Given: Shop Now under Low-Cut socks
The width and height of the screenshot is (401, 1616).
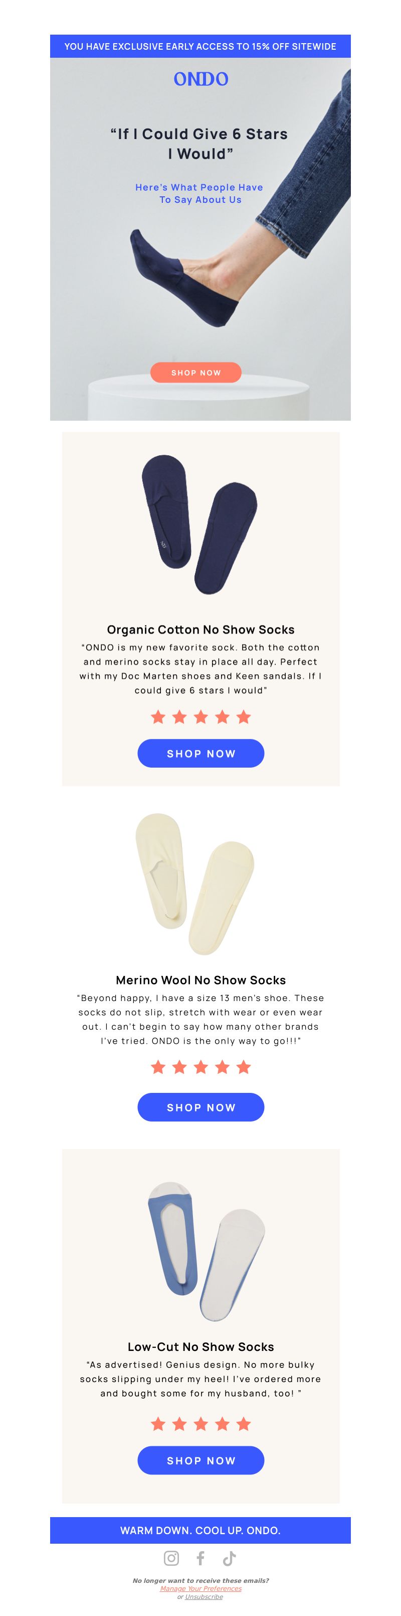Looking at the screenshot, I should 200,1460.
